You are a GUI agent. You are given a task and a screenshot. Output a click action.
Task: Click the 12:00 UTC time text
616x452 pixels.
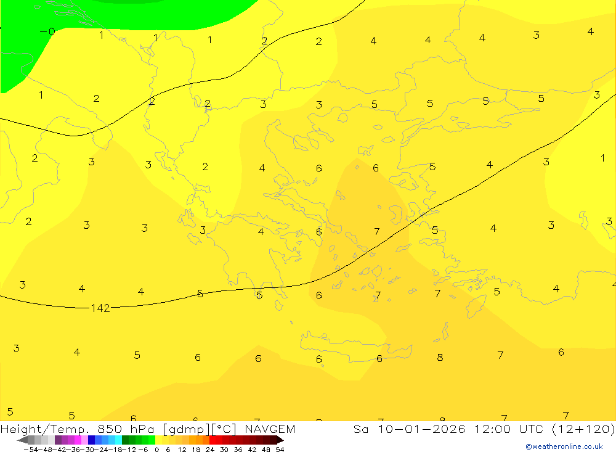(x=509, y=429)
